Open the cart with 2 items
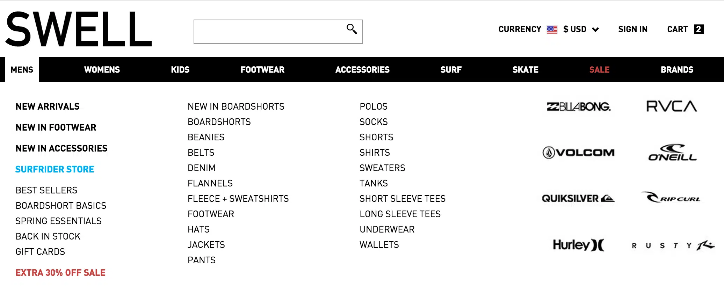This screenshot has width=724, height=287. point(685,29)
